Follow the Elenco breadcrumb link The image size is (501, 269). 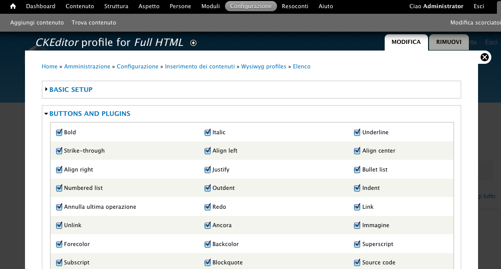(302, 66)
